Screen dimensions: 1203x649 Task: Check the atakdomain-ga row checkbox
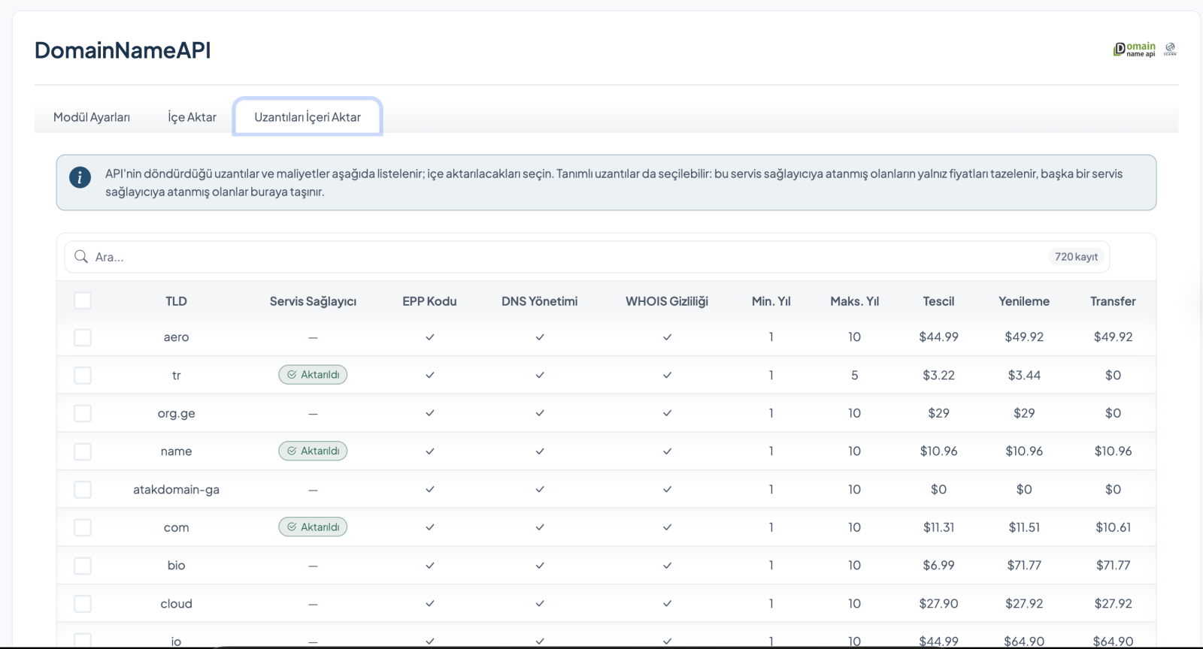point(83,489)
